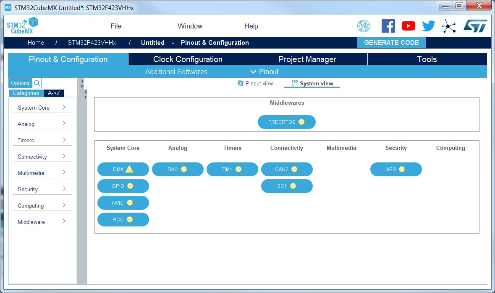Screen dimensions: 495x293
Task: Go to the Home breadcrumb
Action: [x=36, y=43]
